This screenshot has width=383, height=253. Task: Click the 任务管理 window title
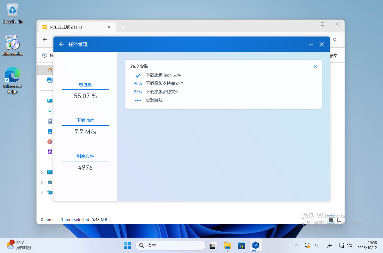78,44
